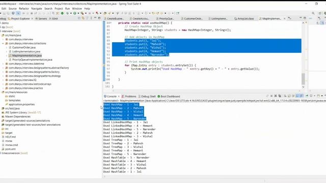Switch to the ArrayList.class editor tab

tap(244, 18)
